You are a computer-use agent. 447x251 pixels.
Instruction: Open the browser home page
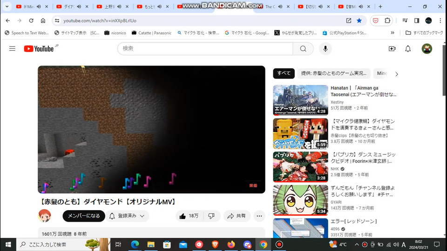[43, 20]
